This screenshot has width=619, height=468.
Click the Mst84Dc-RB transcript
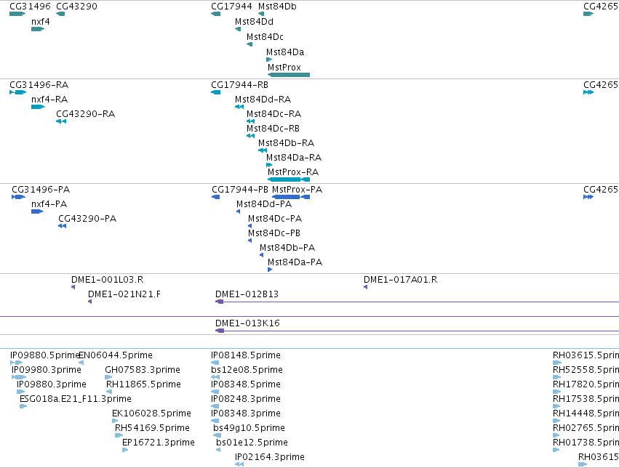(x=250, y=136)
